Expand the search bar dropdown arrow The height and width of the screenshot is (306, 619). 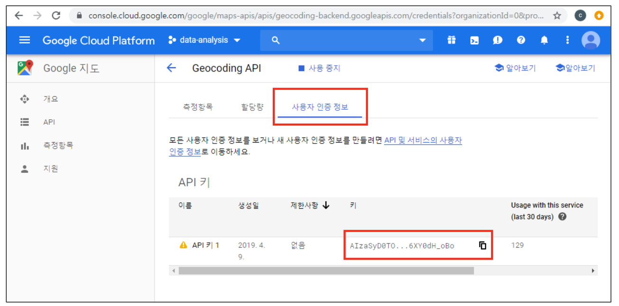(422, 41)
